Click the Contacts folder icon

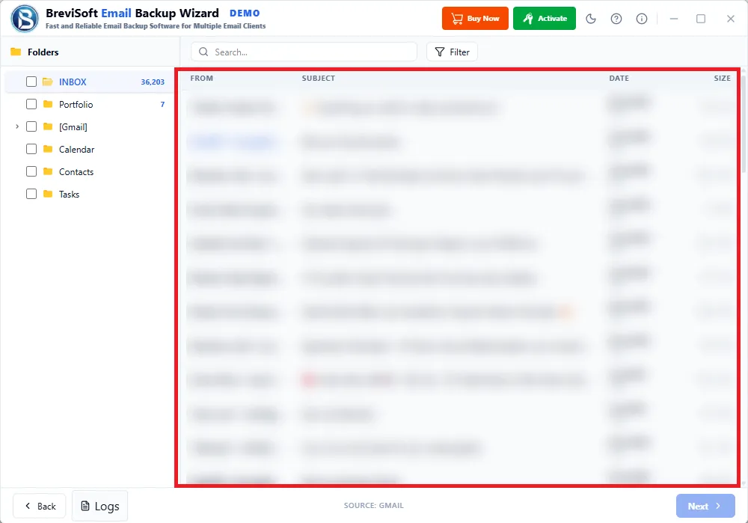(x=48, y=171)
